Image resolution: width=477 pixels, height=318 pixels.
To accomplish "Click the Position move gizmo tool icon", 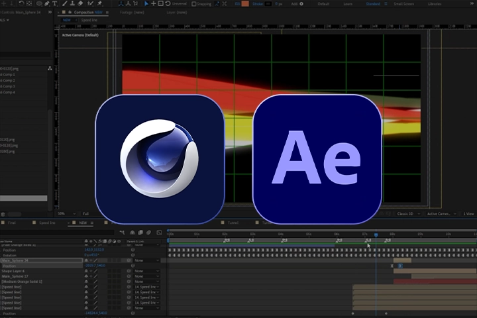I will (154, 3).
